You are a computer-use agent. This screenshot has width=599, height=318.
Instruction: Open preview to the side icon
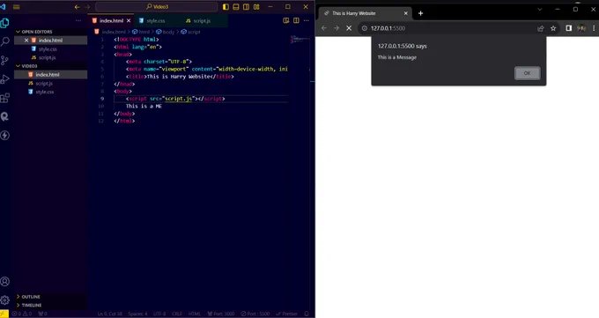pos(285,20)
